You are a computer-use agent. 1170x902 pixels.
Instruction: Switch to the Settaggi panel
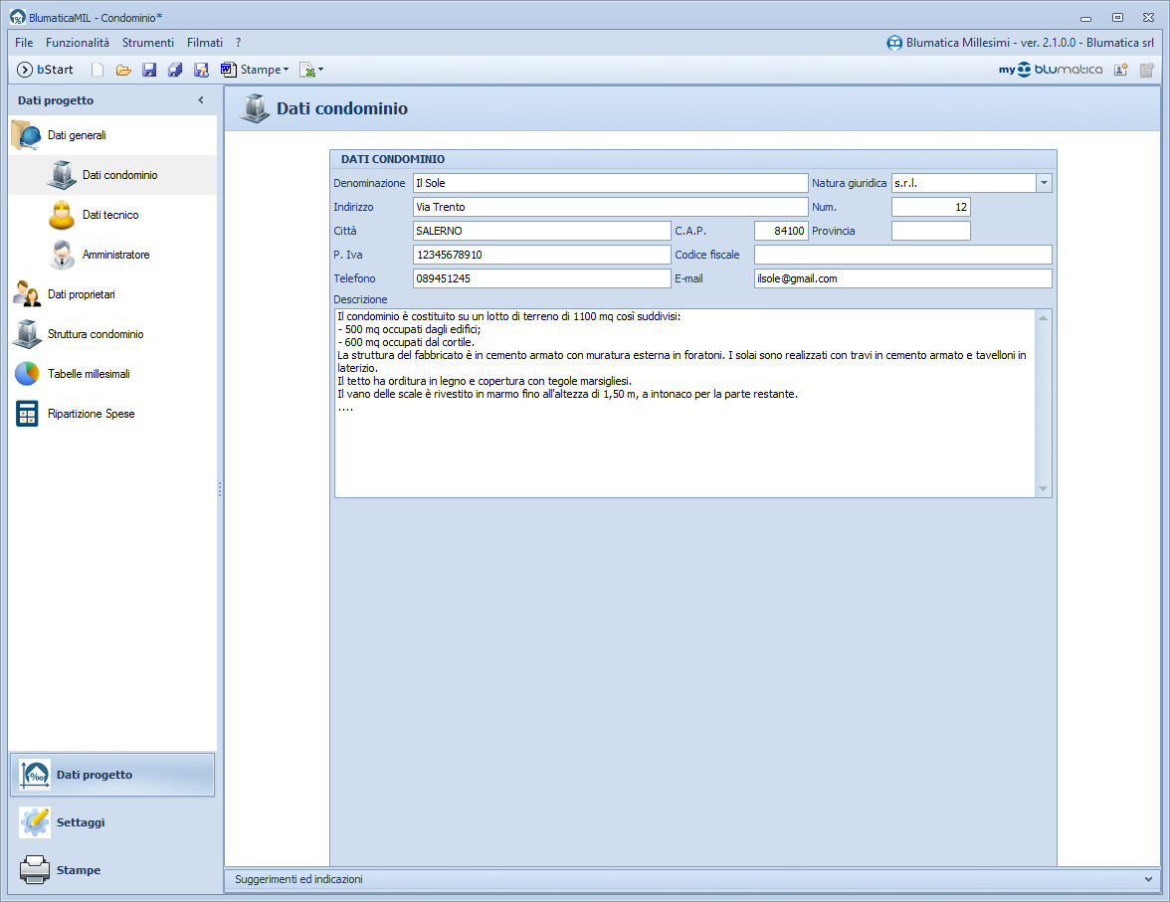point(80,822)
